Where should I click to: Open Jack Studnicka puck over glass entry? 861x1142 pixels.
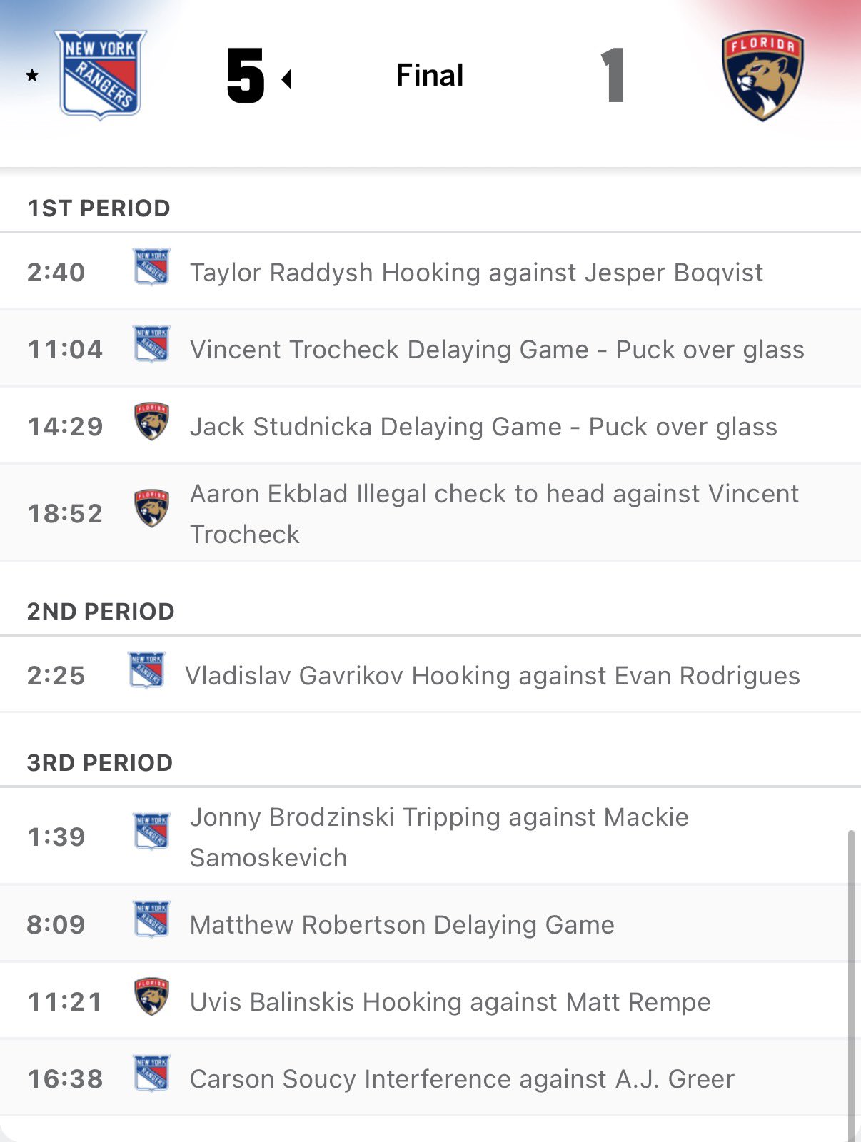(483, 427)
